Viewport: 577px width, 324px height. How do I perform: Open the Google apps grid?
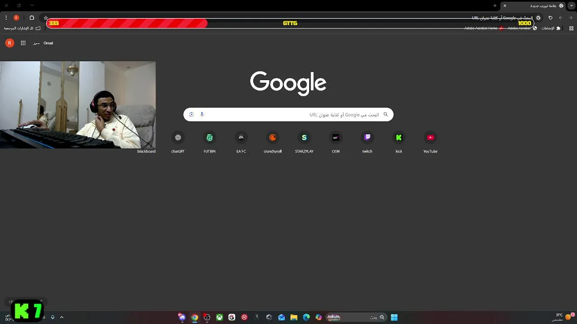23,43
